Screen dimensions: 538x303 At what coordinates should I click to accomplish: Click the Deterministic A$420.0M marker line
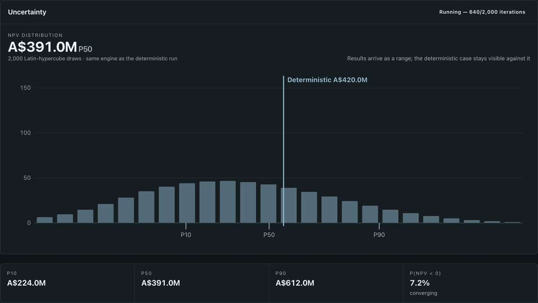(283, 151)
